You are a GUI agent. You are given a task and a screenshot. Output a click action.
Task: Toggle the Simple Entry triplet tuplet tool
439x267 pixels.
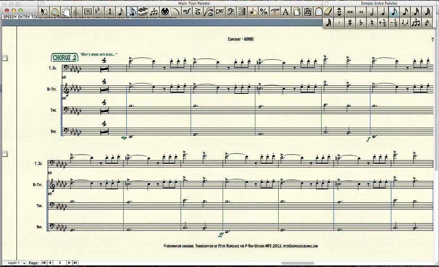(416, 23)
